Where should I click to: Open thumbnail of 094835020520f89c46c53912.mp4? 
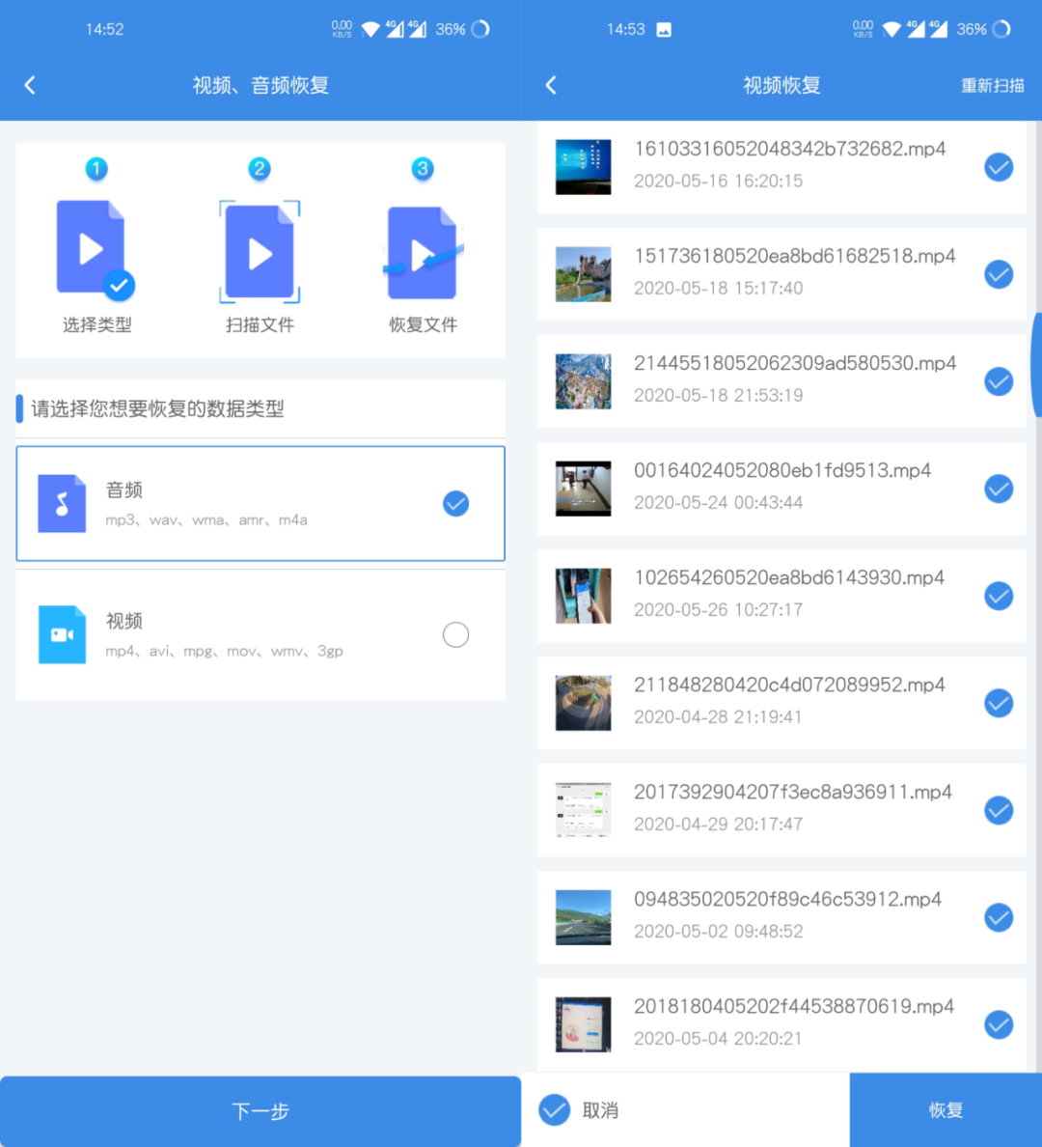(x=583, y=917)
